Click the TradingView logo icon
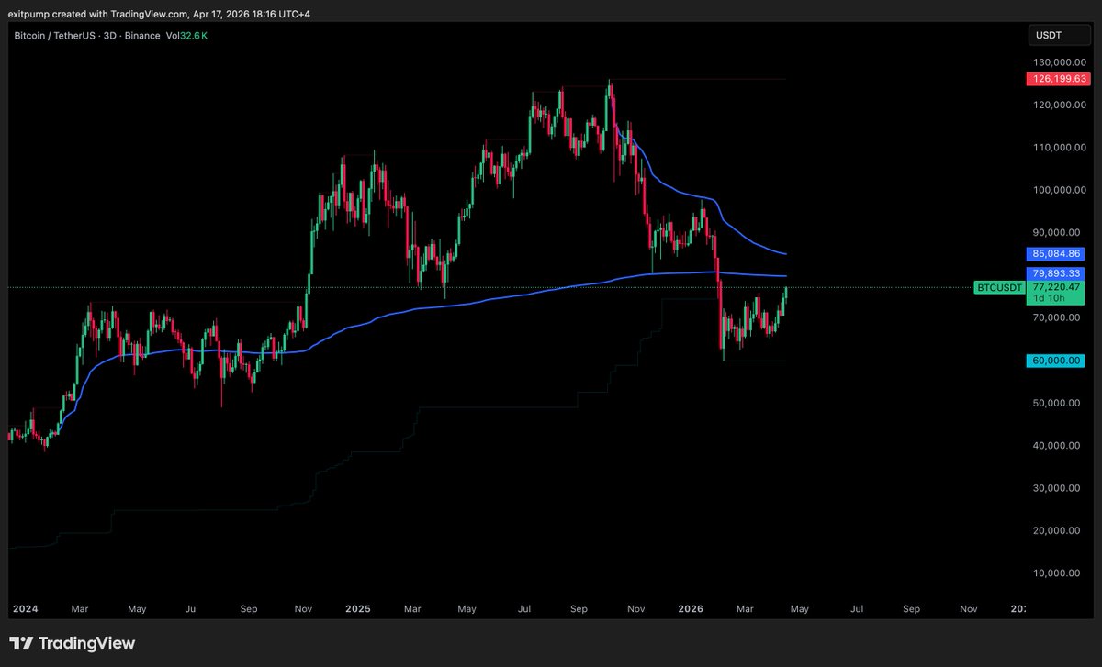This screenshot has height=667, width=1102. tap(24, 643)
